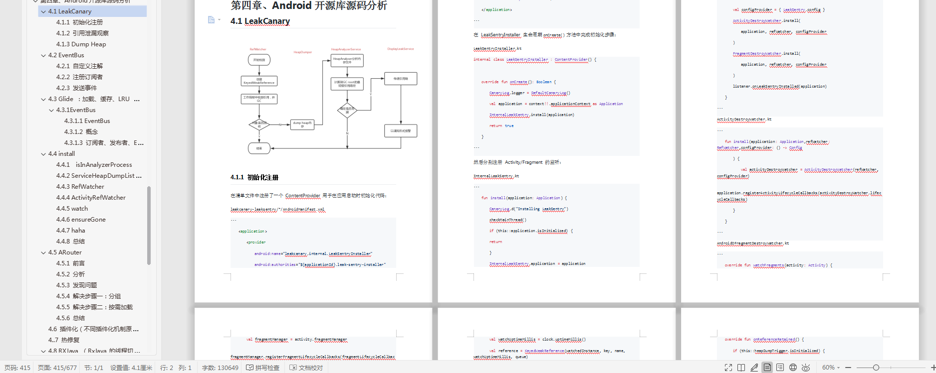Go to 4.5.4 解决步骤一：分组 heading
Viewport: 936px width, 373px height.
pyautogui.click(x=88, y=296)
